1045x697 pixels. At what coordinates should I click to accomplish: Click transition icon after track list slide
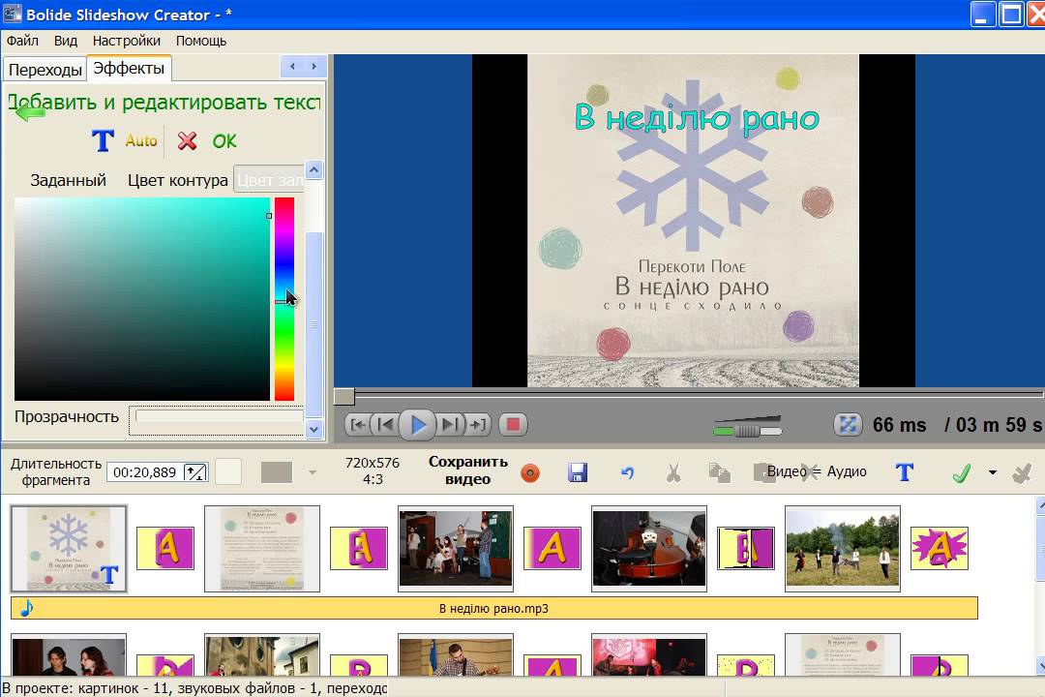(359, 548)
